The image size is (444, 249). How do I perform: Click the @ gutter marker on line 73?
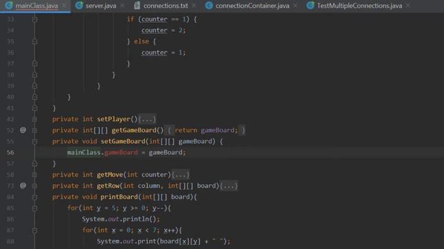point(23,186)
